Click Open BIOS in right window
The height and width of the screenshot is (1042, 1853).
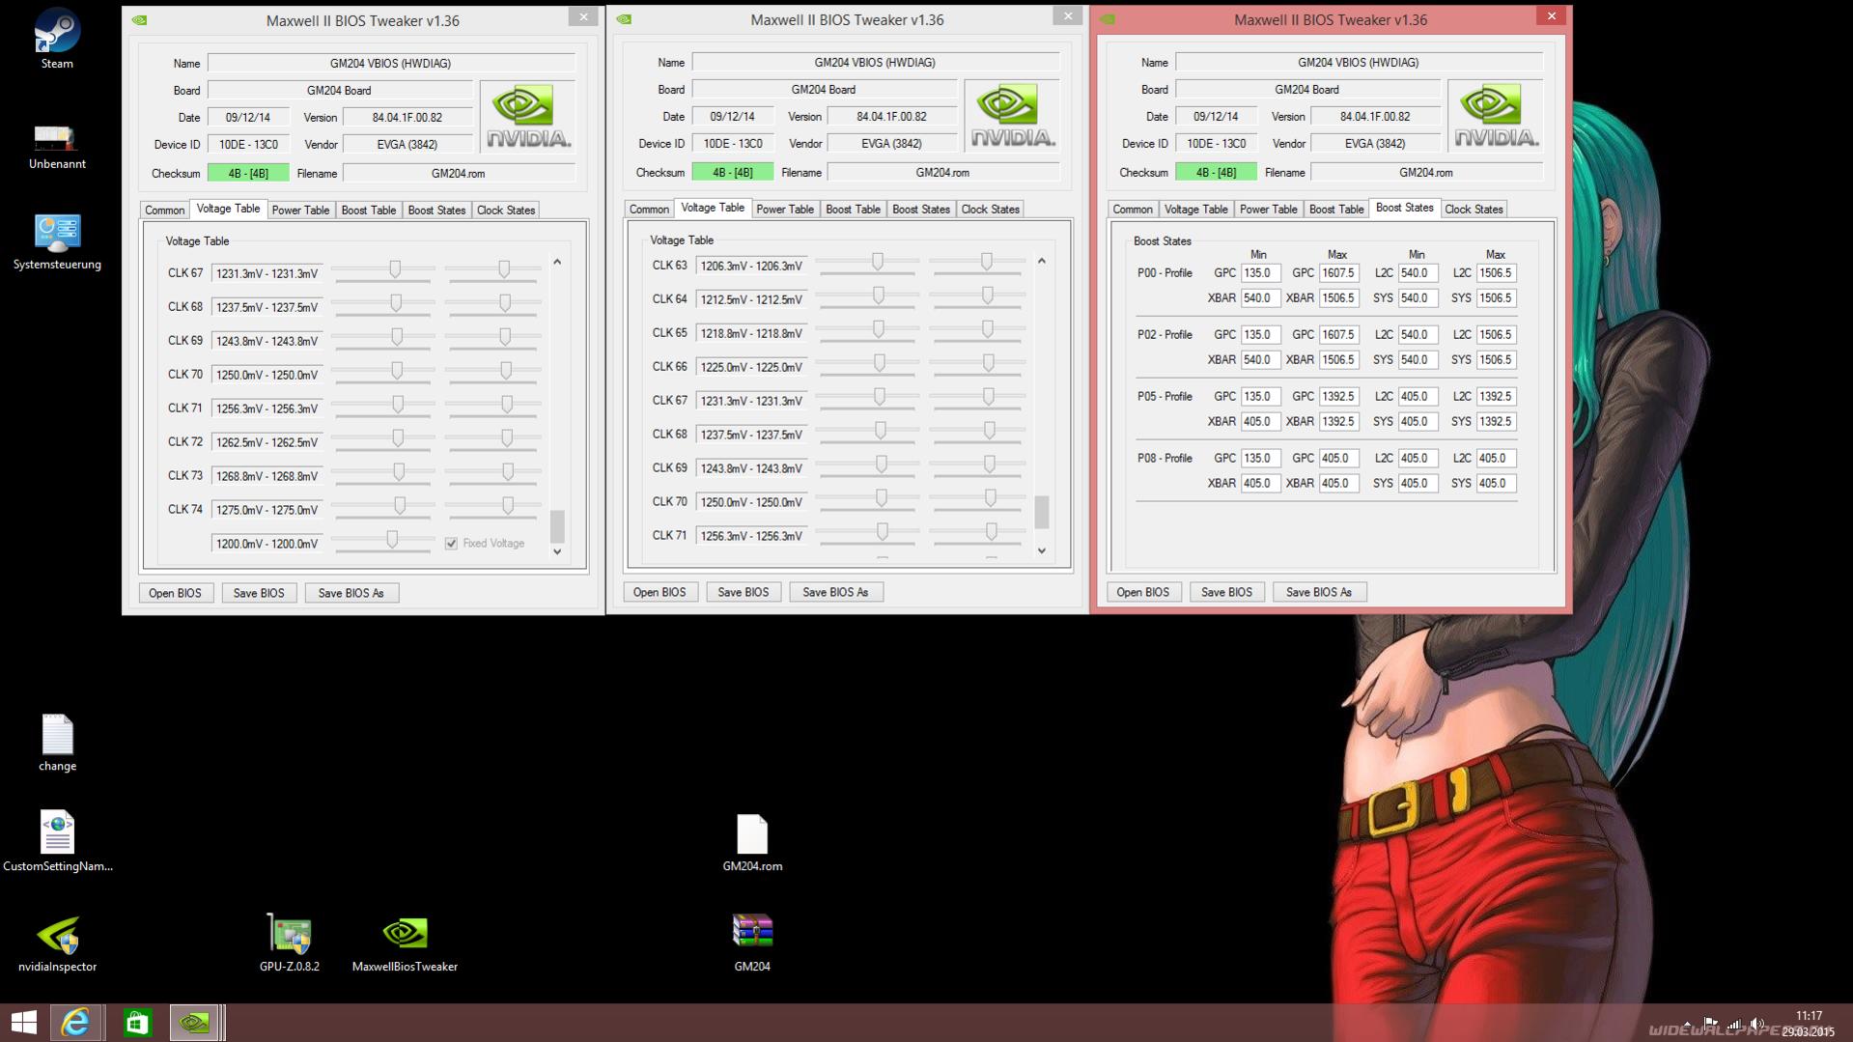point(1142,592)
